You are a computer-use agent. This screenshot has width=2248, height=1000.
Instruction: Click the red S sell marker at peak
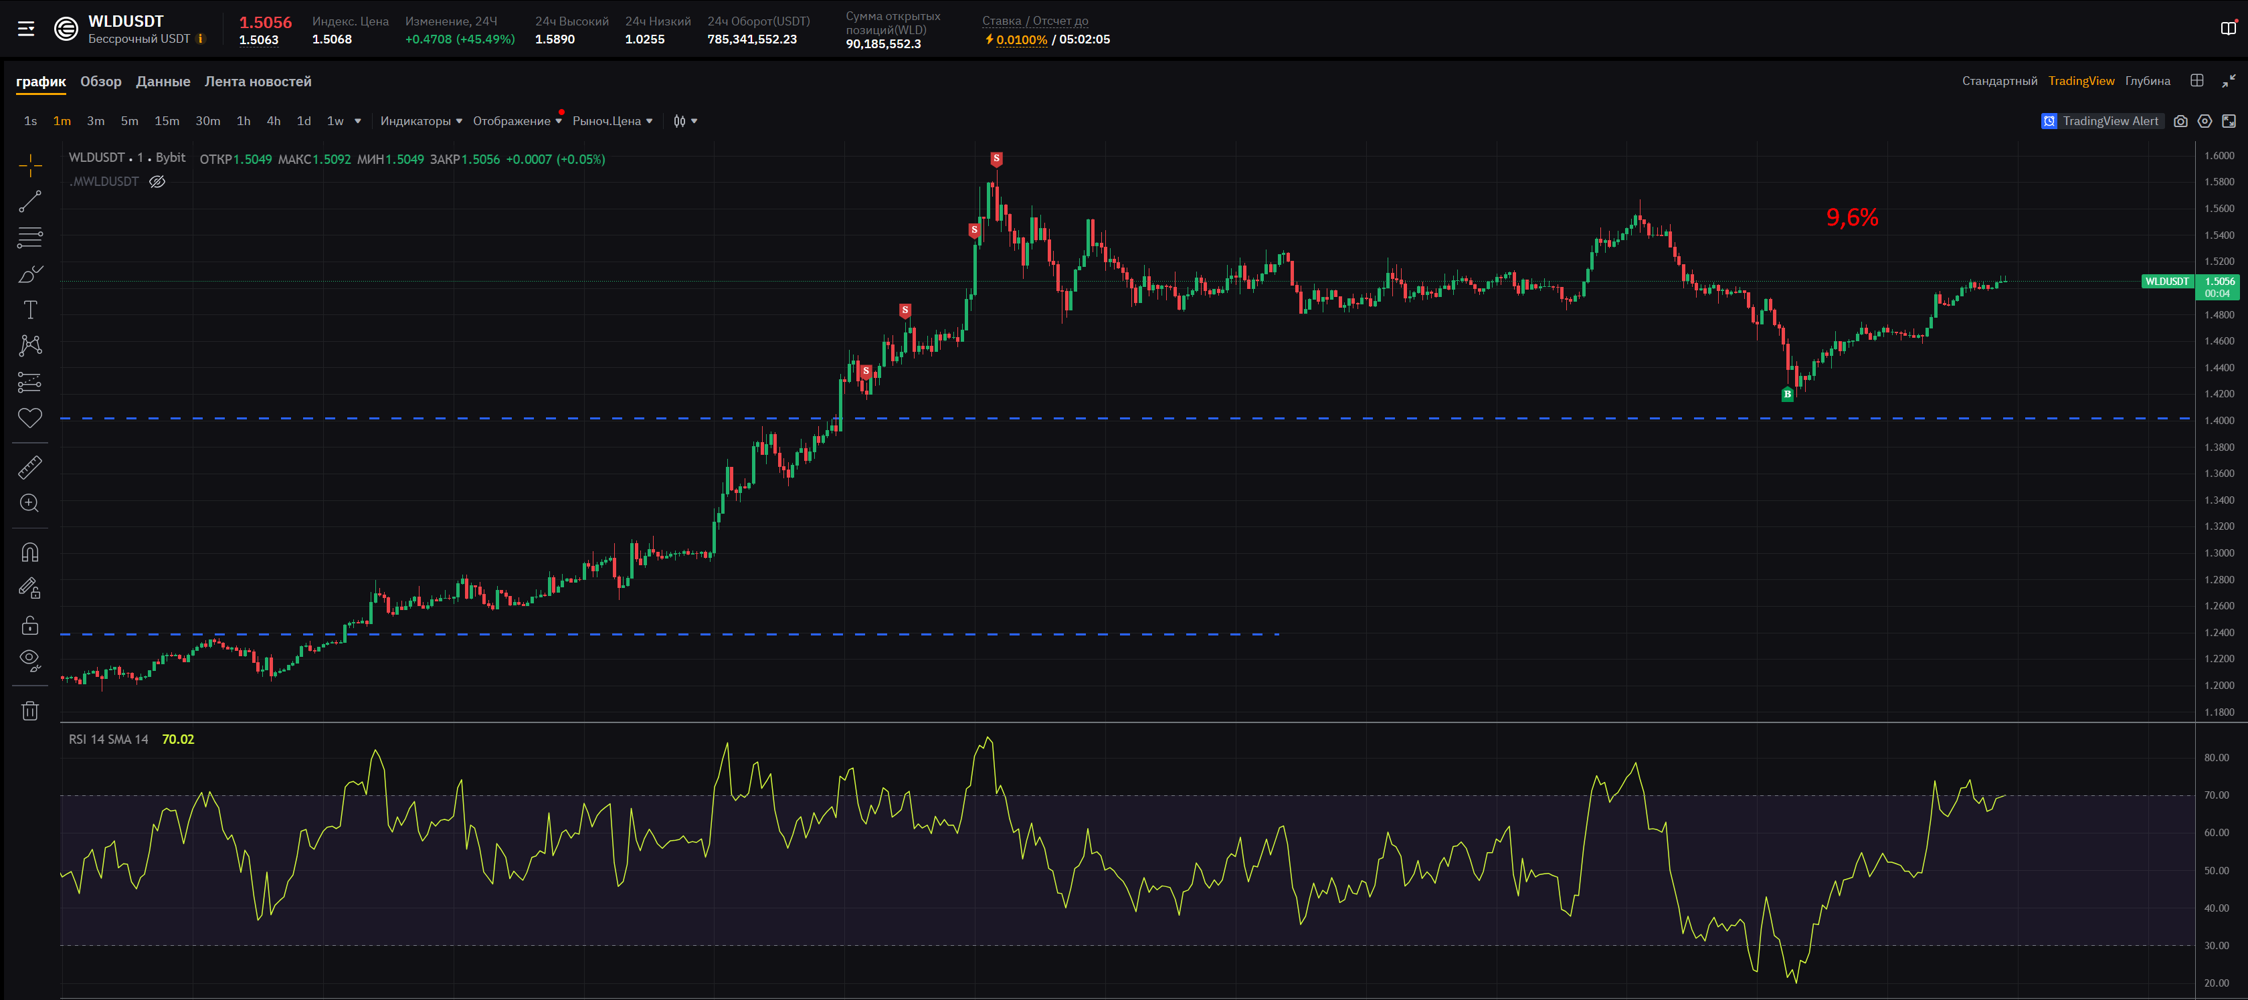[996, 159]
